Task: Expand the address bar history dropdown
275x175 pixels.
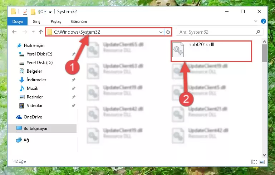Action: click(x=161, y=32)
